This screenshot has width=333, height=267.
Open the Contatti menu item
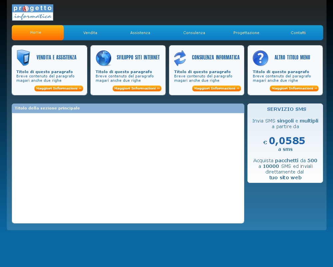[298, 33]
